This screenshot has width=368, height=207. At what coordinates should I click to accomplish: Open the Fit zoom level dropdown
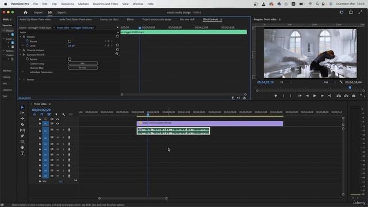coord(286,82)
